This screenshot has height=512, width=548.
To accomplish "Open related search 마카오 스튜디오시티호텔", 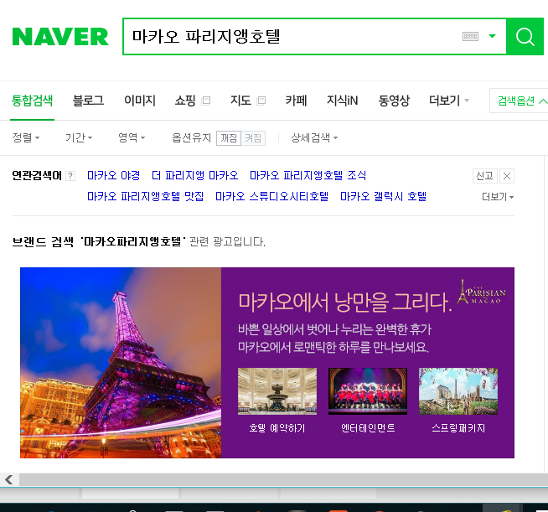I will 271,196.
